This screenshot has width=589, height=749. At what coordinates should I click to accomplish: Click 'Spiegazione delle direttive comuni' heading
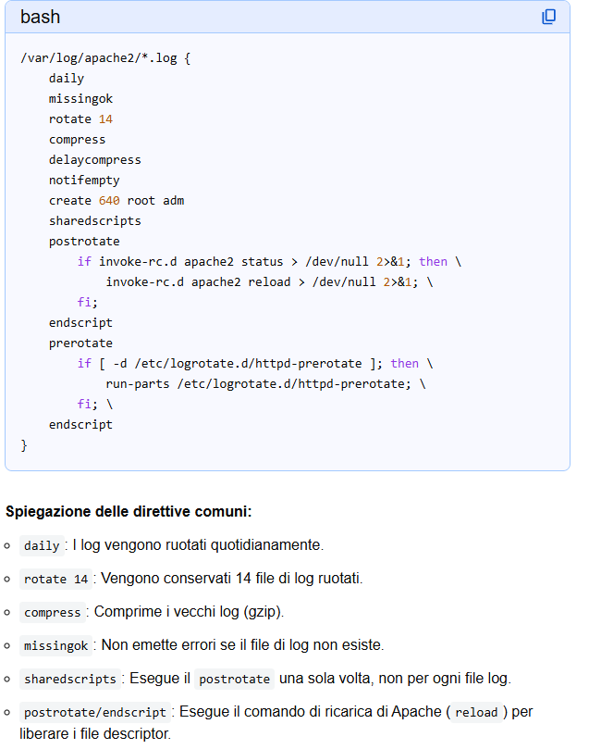[129, 511]
